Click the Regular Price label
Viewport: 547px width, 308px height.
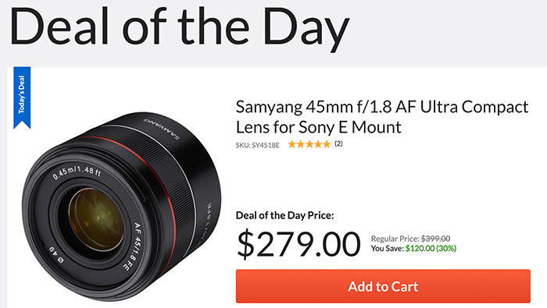(395, 239)
